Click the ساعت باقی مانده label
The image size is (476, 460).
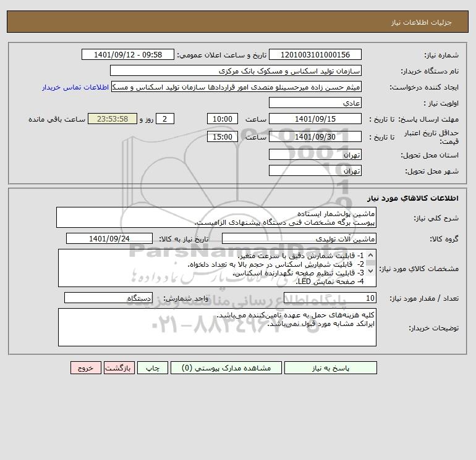coord(57,119)
